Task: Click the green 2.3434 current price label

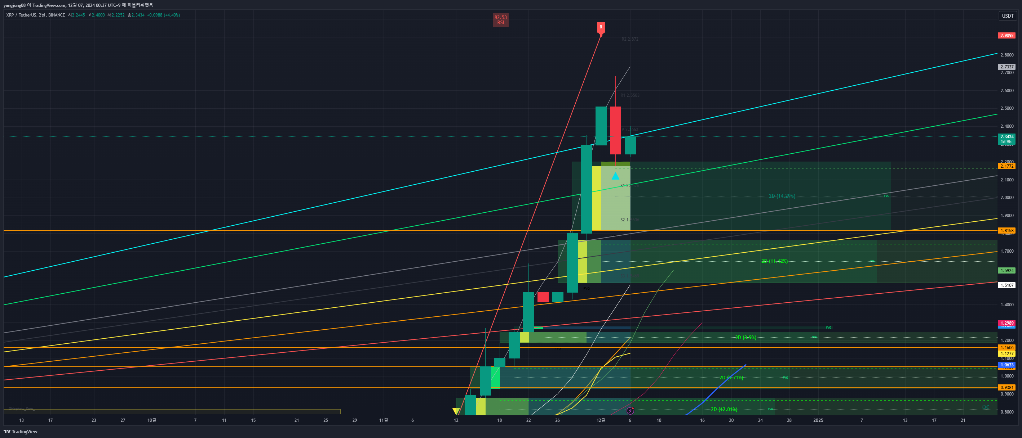Action: point(1006,139)
